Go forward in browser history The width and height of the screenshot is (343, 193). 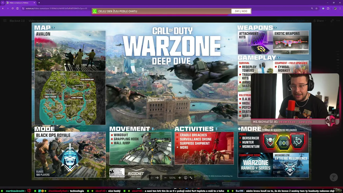click(8, 8)
